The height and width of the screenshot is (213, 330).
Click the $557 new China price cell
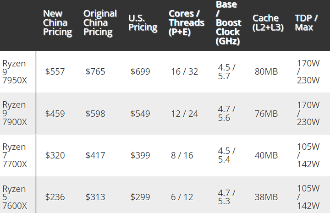pos(55,71)
